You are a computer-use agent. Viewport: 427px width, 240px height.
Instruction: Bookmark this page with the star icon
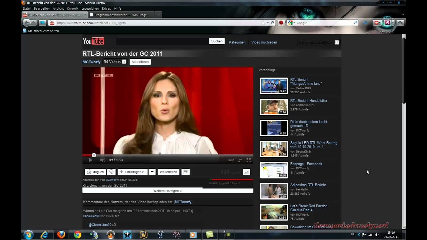[x=264, y=23]
